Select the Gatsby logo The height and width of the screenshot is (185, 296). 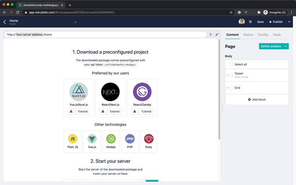point(142,92)
